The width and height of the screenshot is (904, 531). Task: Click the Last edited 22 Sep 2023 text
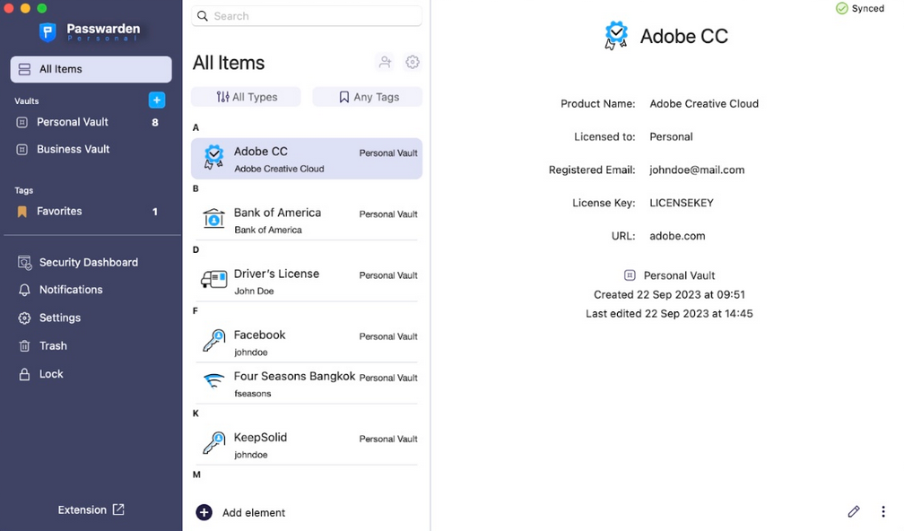coord(669,314)
